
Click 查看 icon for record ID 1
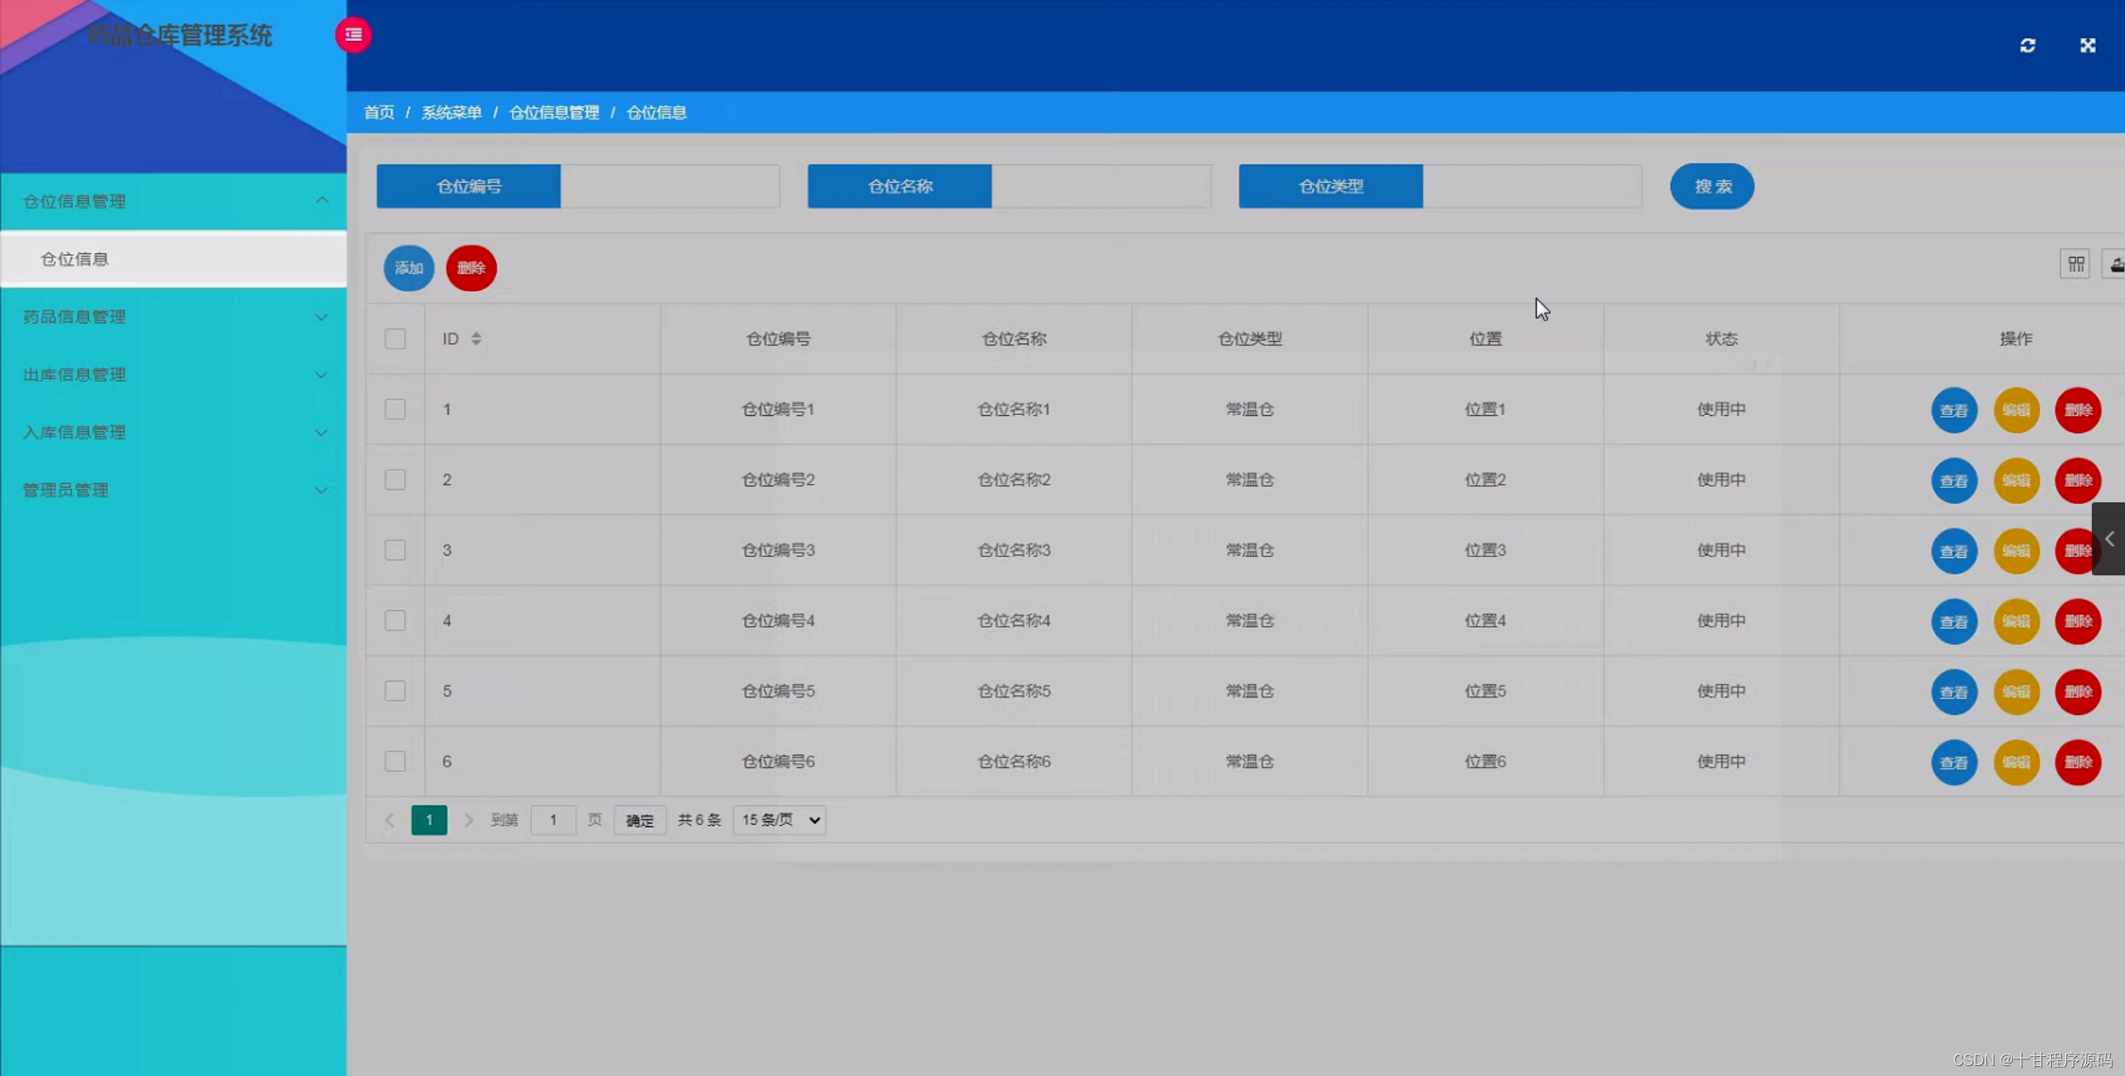coord(1954,409)
